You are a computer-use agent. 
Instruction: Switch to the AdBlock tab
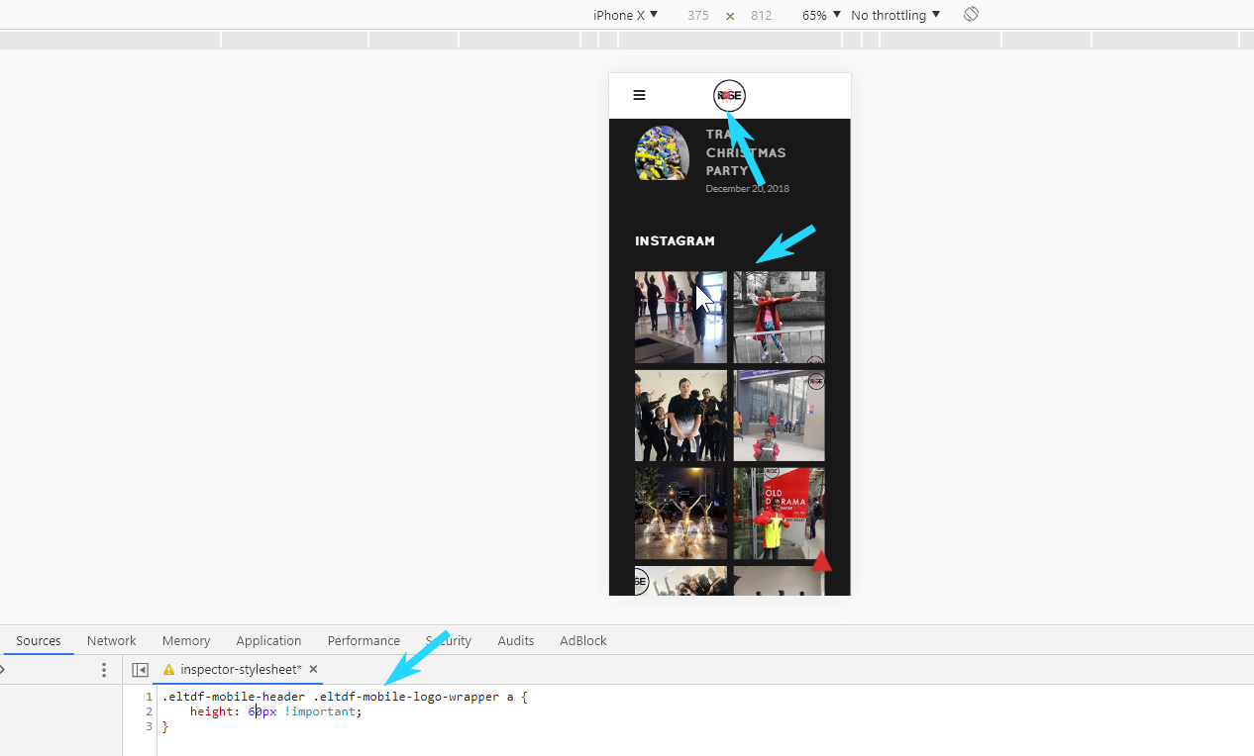point(583,640)
